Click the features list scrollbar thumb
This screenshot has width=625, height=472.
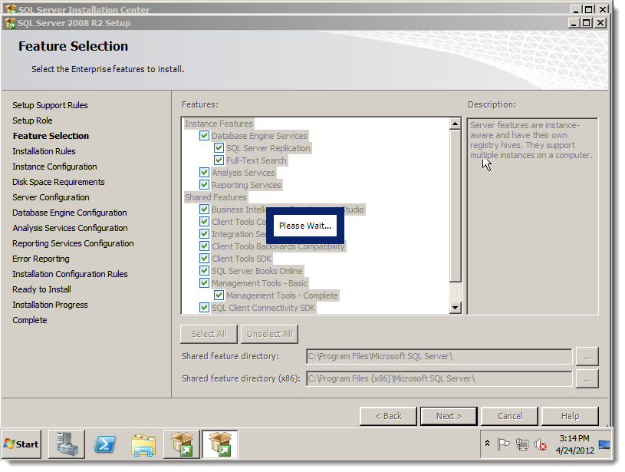456,206
